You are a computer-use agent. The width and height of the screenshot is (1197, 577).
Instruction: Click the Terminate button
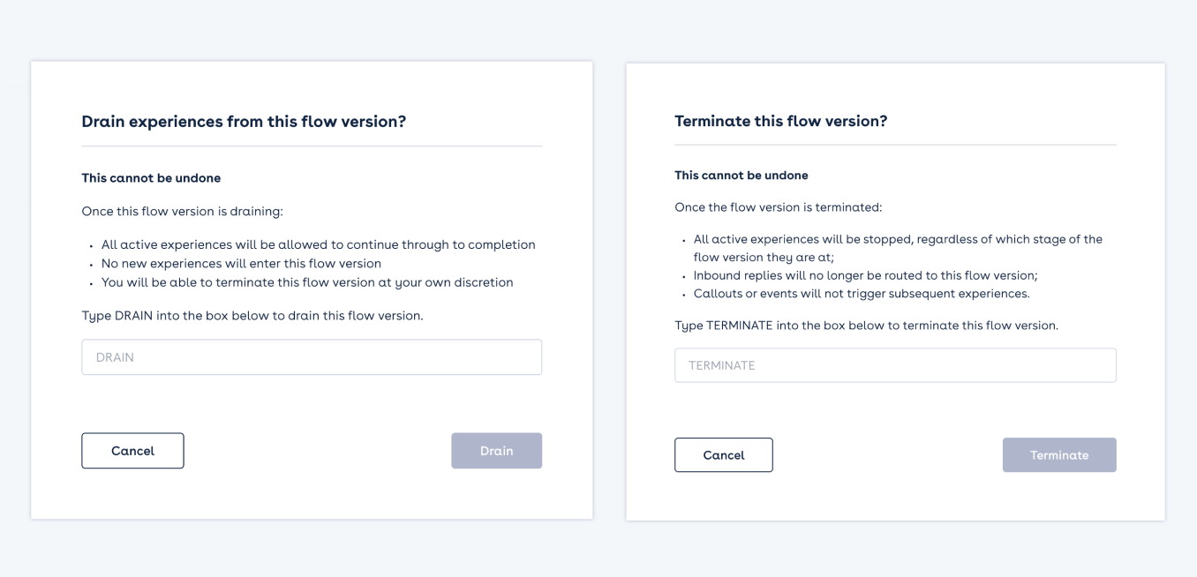click(1058, 455)
